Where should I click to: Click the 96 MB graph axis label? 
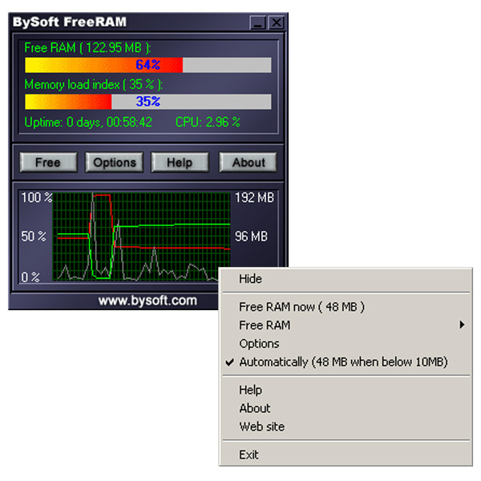pos(251,236)
